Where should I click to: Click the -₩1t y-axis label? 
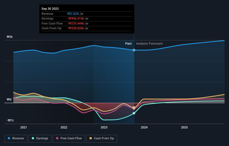pyautogui.click(x=10, y=120)
